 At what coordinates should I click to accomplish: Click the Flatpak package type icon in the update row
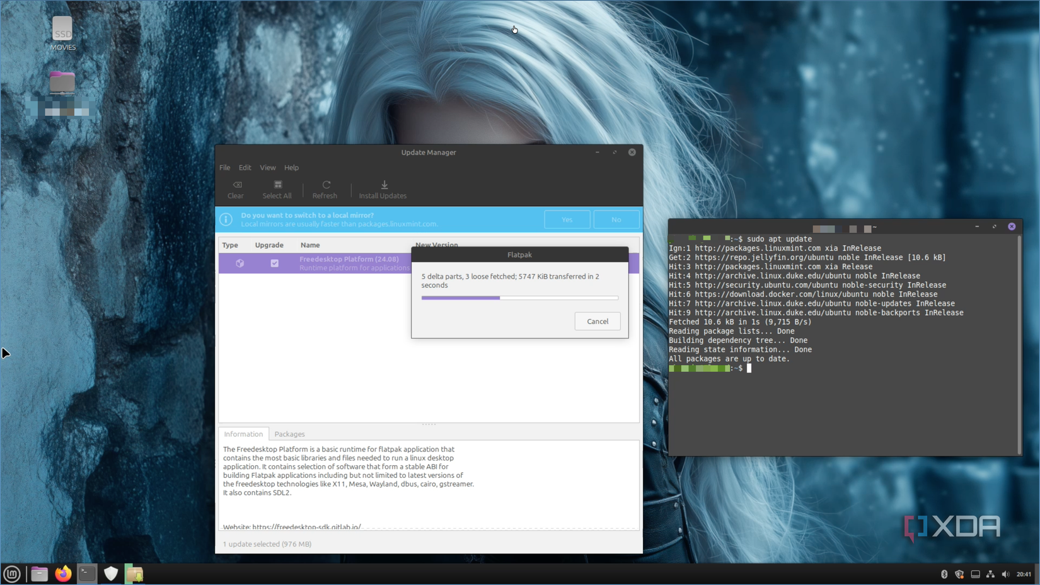tap(240, 263)
